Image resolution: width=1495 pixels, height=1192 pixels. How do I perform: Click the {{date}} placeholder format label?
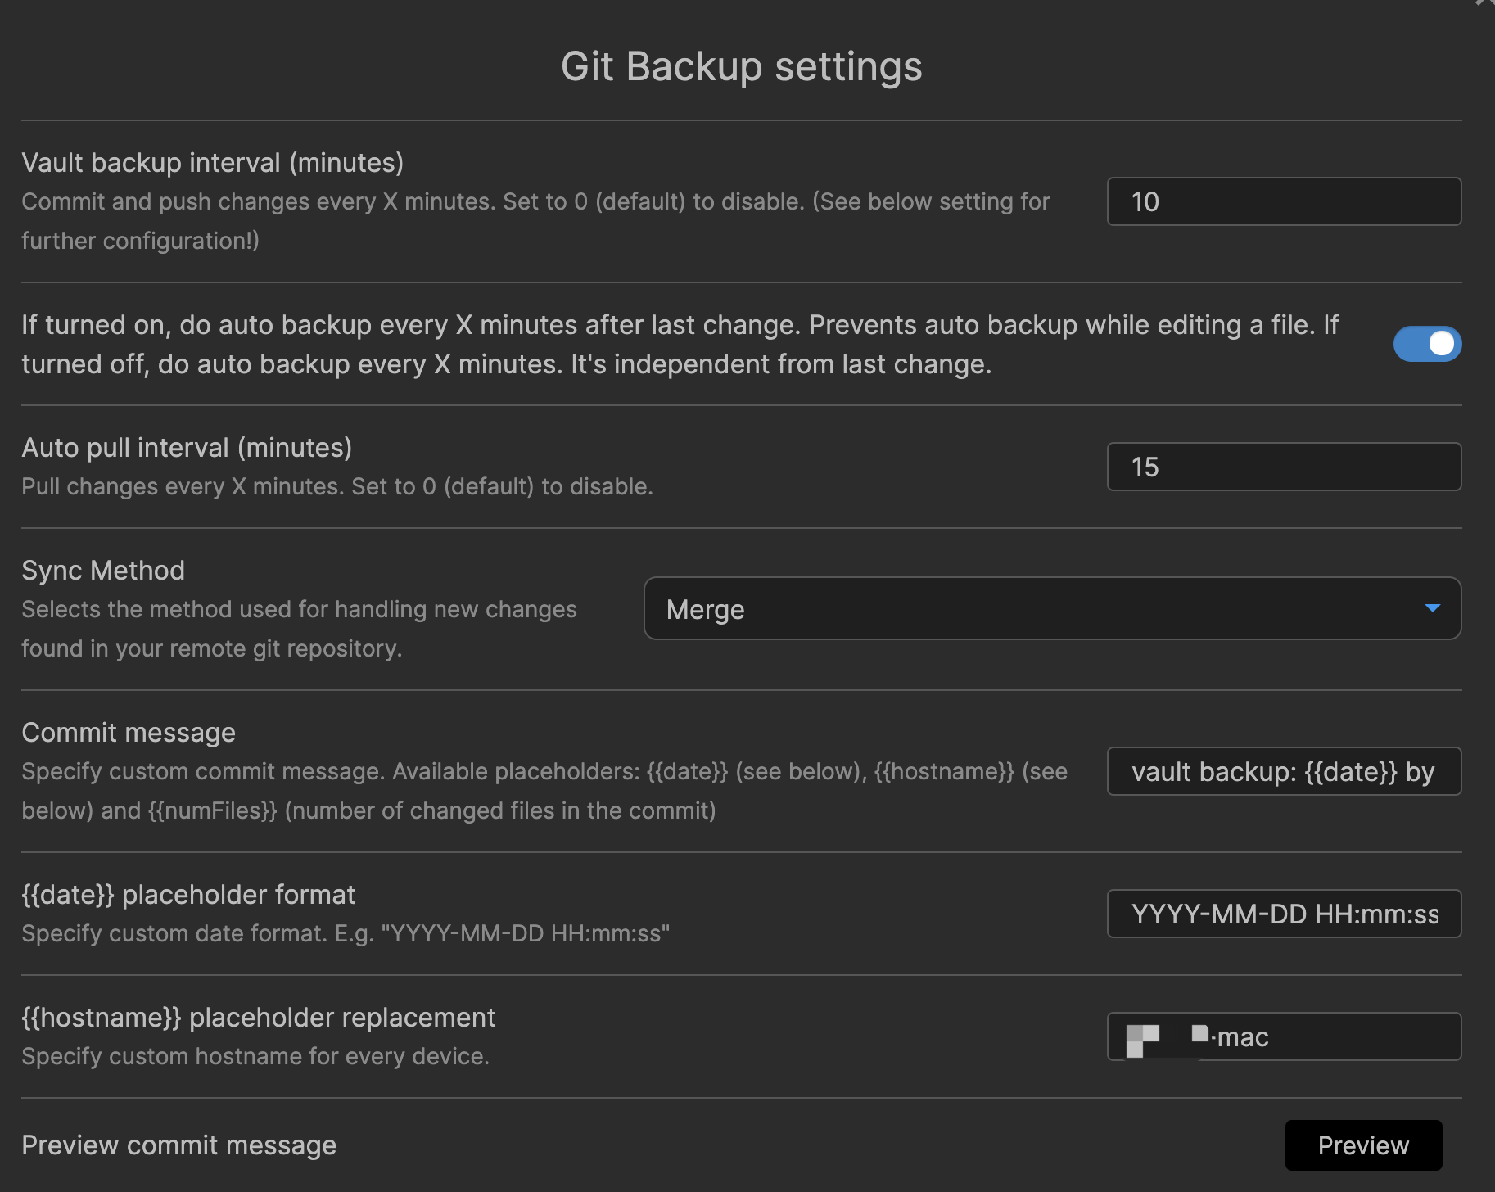[x=188, y=894]
